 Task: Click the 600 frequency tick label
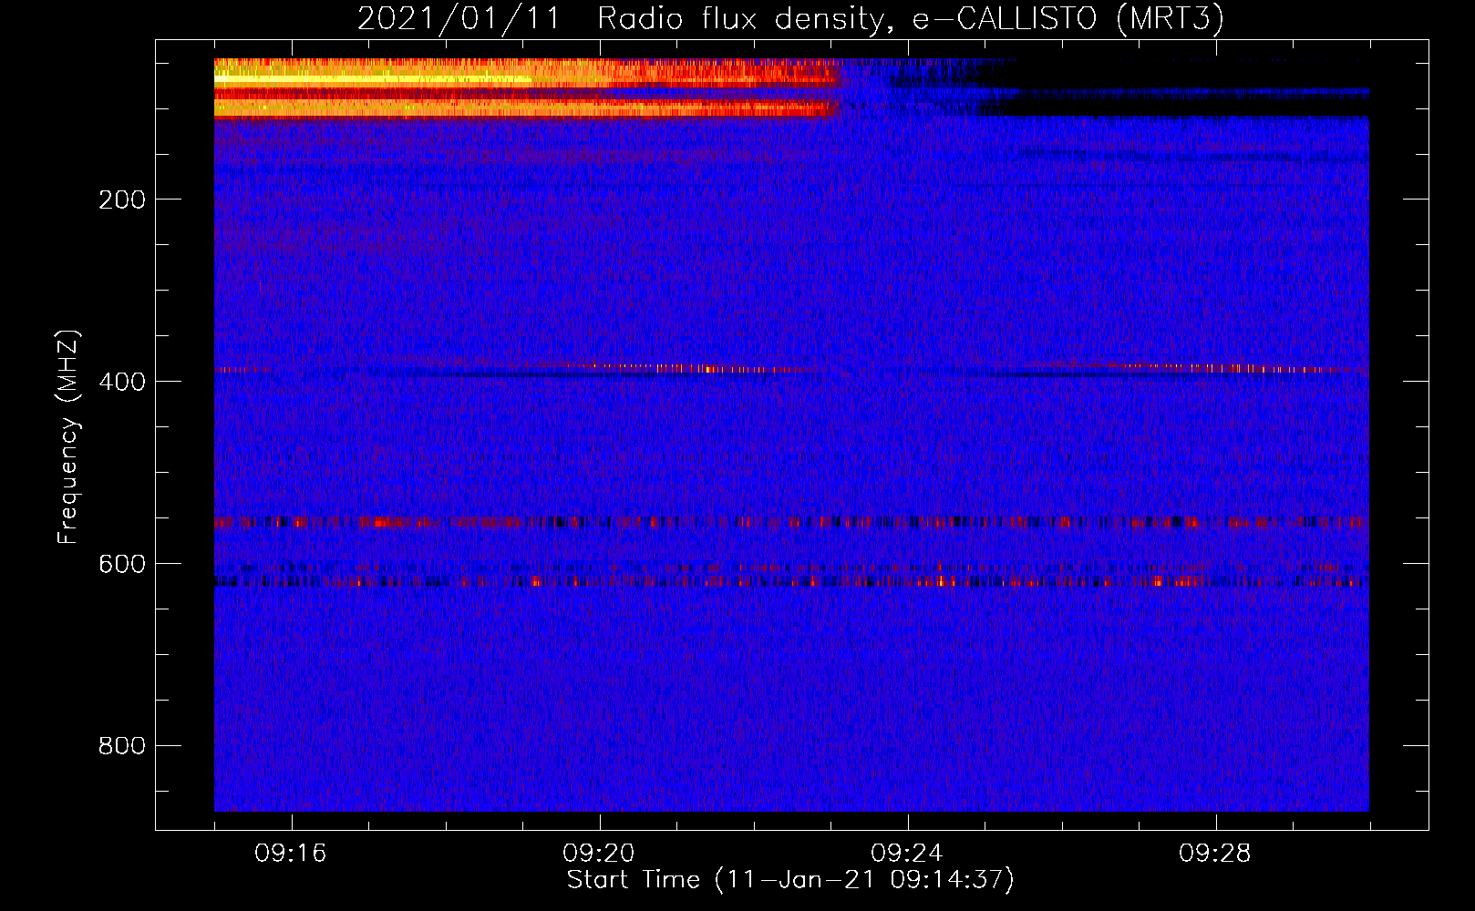122,564
